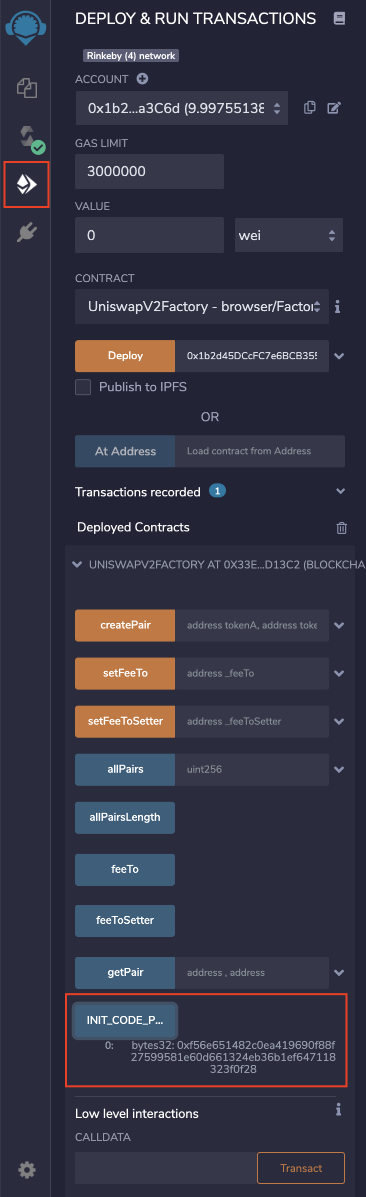Viewport: 366px width, 1197px height.
Task: Click the orange Deploy button
Action: [125, 356]
